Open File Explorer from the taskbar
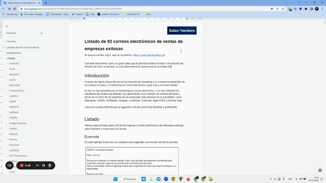Viewport: 326px width, 183px height. pyautogui.click(x=211, y=179)
